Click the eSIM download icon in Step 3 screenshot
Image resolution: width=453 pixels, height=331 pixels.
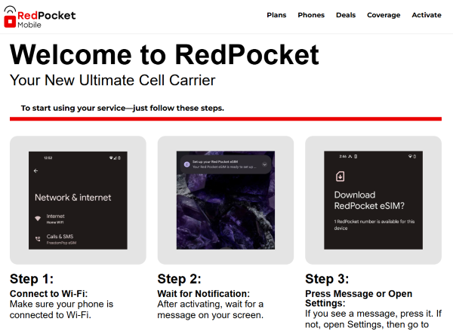340,176
